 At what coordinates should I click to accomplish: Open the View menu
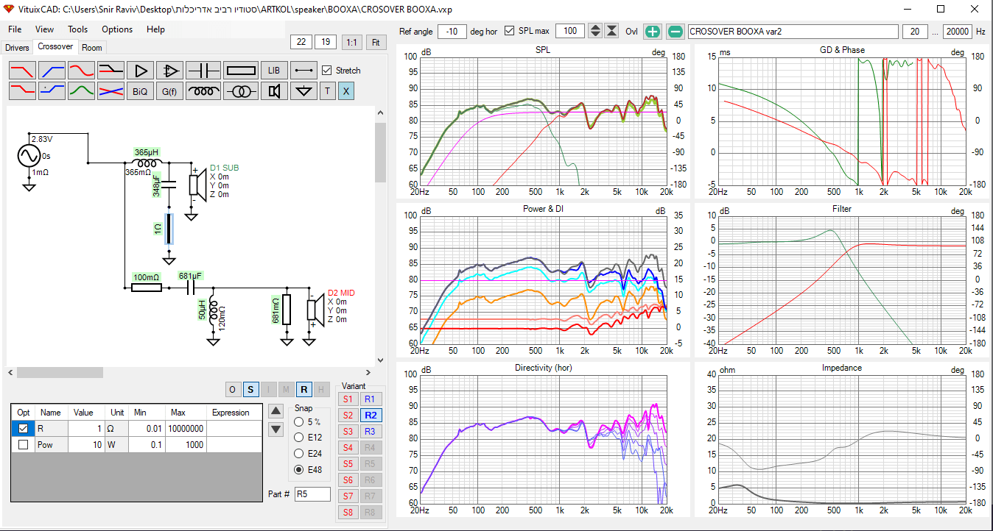44,29
